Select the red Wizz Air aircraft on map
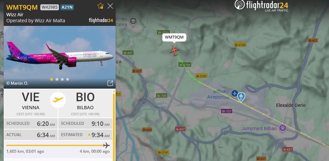The image size is (329, 161). [x=174, y=50]
